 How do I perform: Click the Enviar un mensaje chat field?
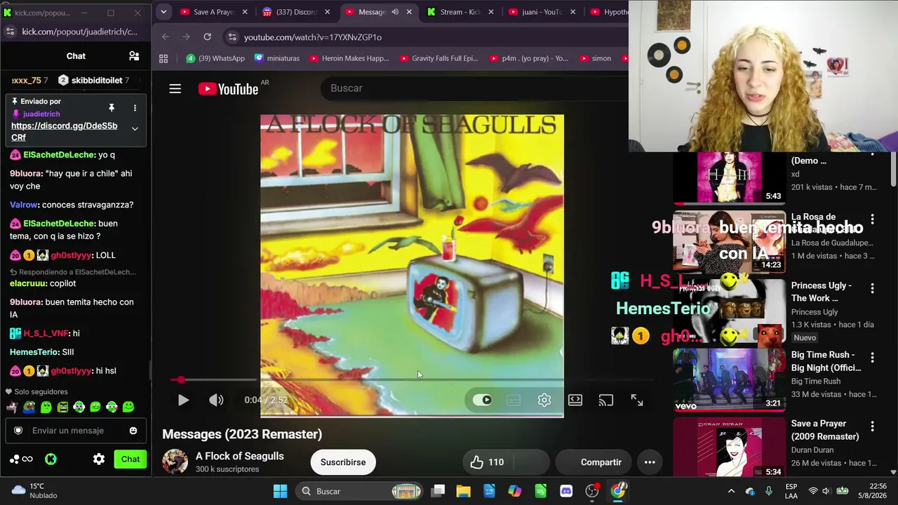(75, 431)
